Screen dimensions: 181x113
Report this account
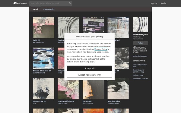[140, 79]
